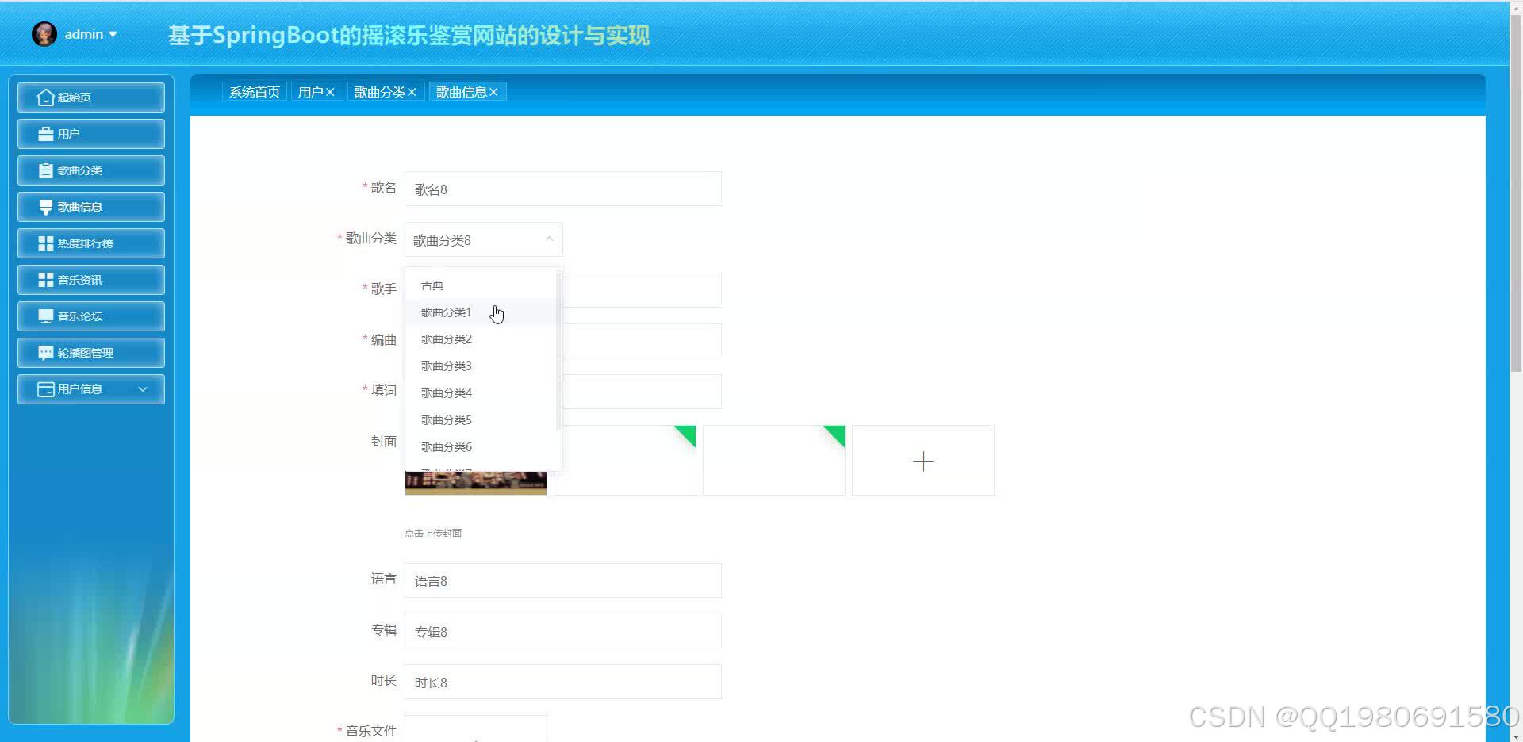1523x742 pixels.
Task: Switch to the 系统首页 tab
Action: 253,91
